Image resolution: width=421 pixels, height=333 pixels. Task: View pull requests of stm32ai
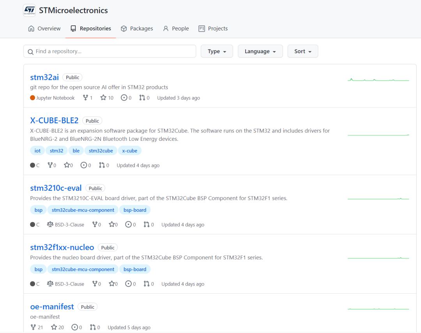point(144,98)
